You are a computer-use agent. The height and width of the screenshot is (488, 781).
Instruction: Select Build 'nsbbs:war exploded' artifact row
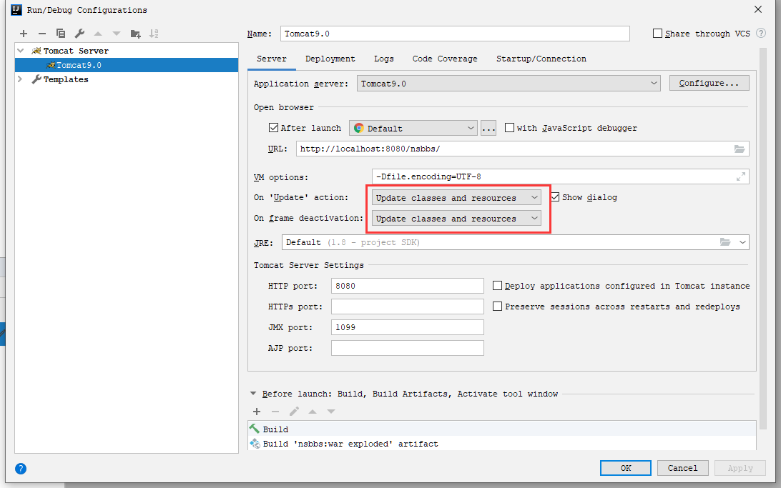[x=501, y=444]
